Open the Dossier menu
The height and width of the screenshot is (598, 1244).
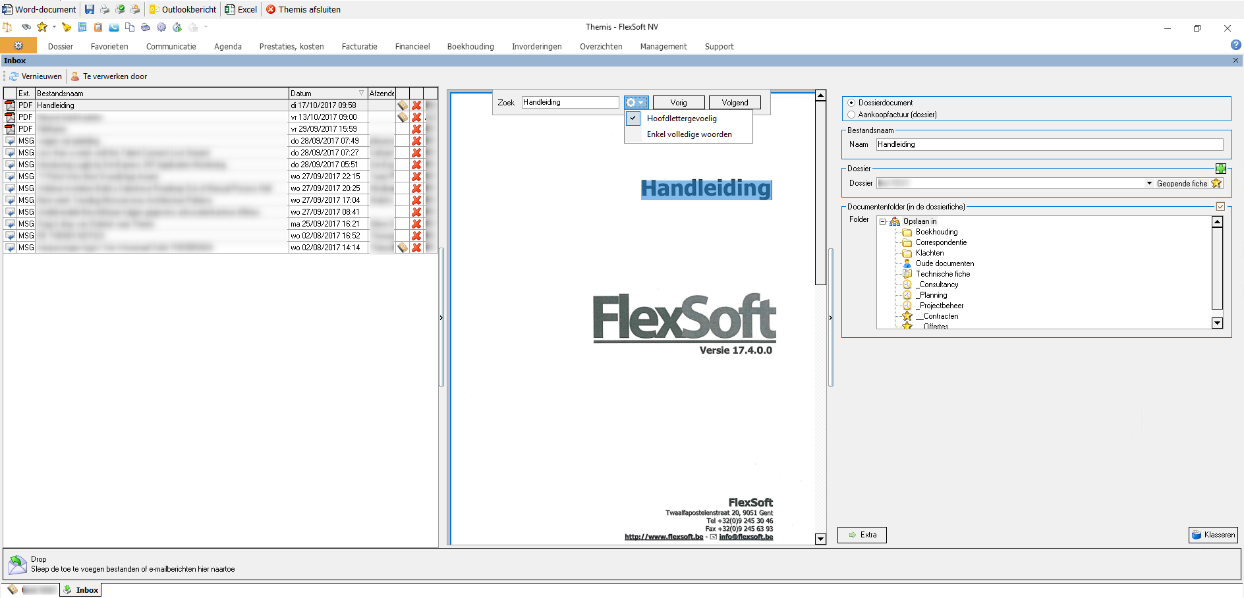(61, 46)
